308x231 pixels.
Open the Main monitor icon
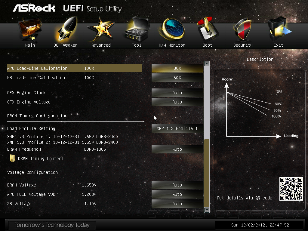pos(30,29)
